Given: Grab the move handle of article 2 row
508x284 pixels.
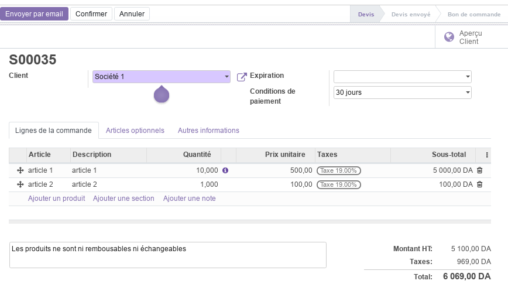Looking at the screenshot, I should click(x=20, y=184).
